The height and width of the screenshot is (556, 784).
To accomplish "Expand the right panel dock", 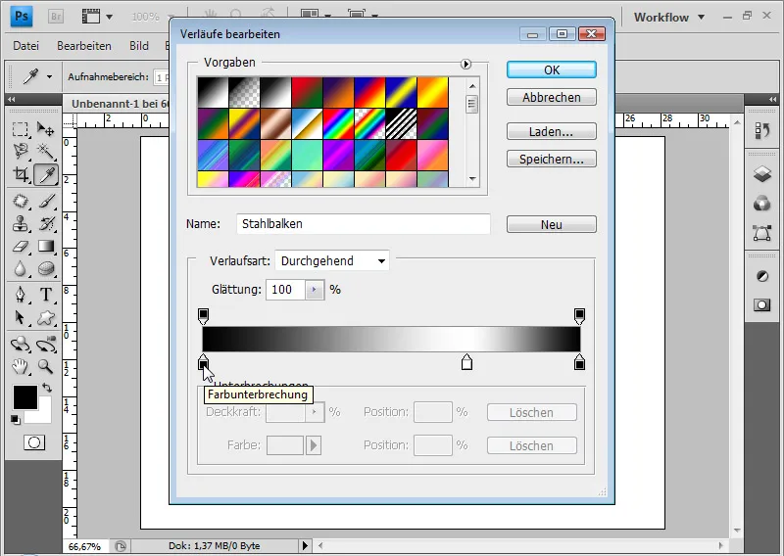I will click(x=773, y=100).
